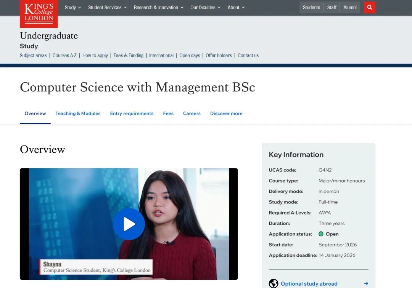Click the Study subheading under Undergraduate

pos(29,46)
